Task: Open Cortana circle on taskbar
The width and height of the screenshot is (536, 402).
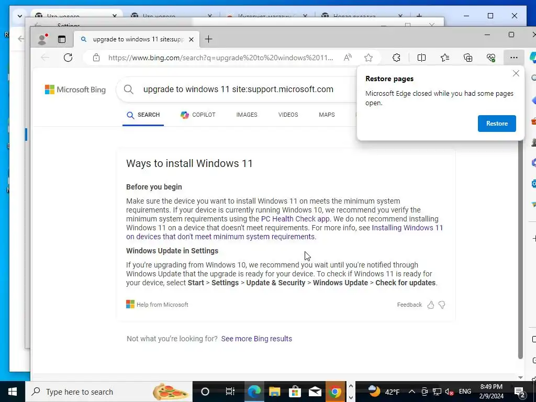Action: click(x=205, y=392)
